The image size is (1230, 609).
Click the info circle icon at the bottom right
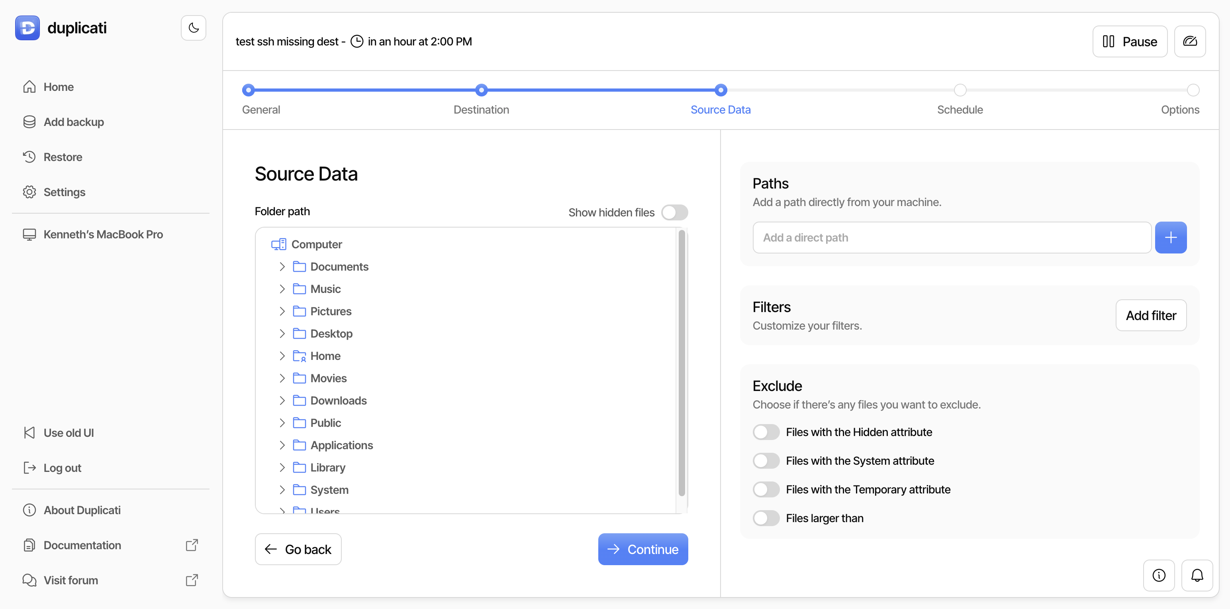pos(1158,575)
